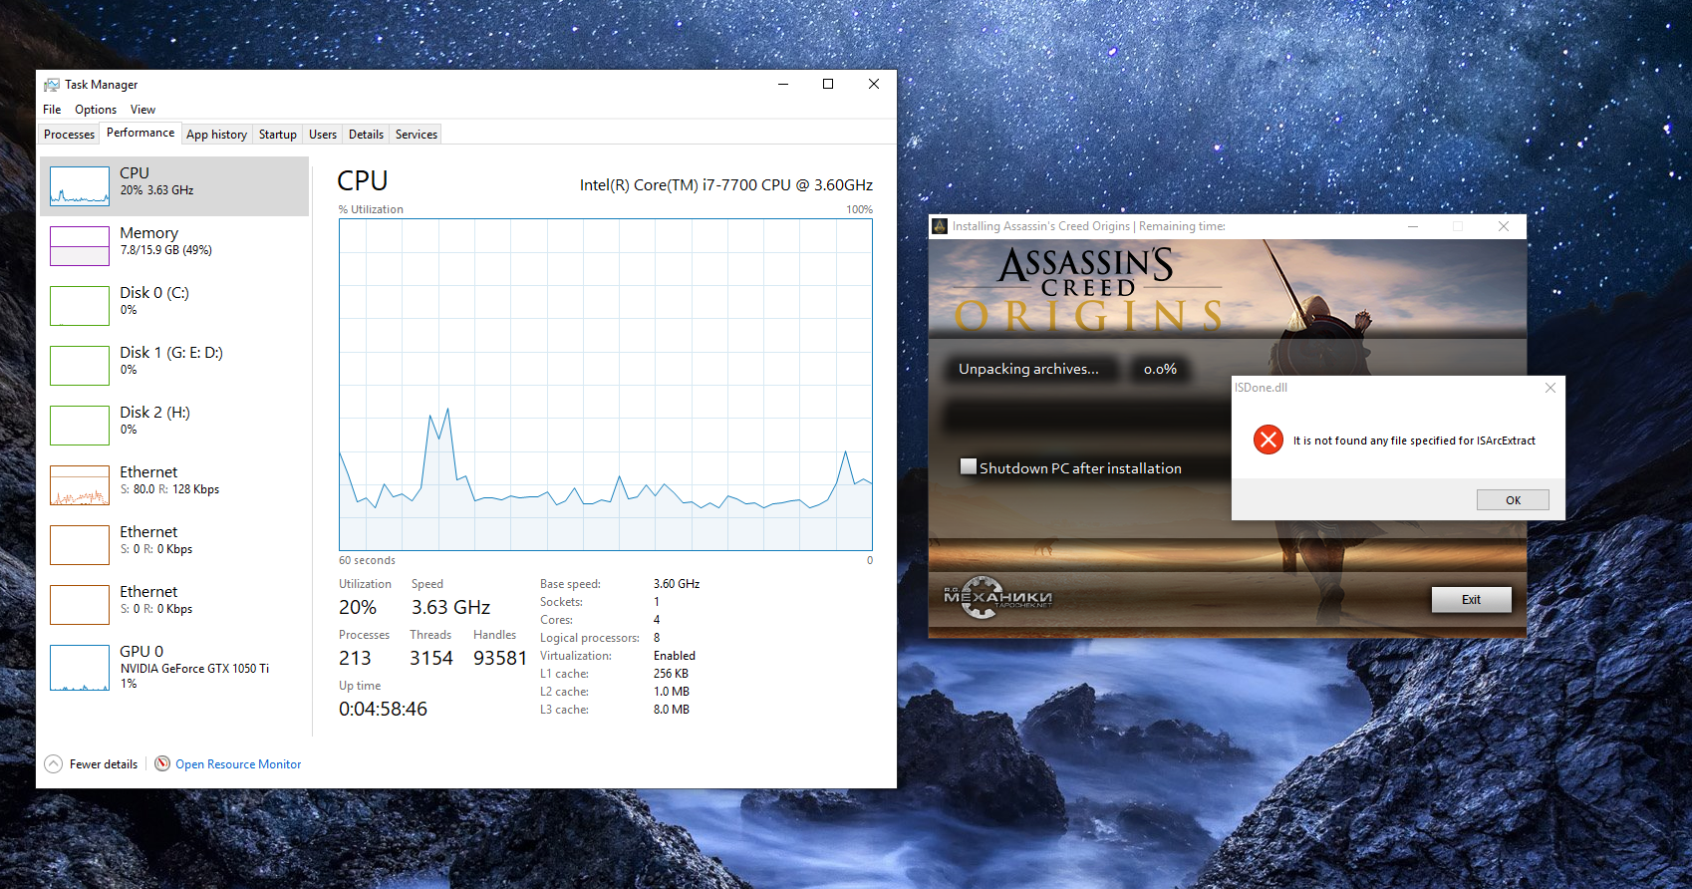Click the Processes count 213

(x=355, y=659)
